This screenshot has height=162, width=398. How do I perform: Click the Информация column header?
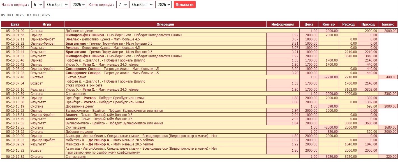pyautogui.click(x=283, y=24)
